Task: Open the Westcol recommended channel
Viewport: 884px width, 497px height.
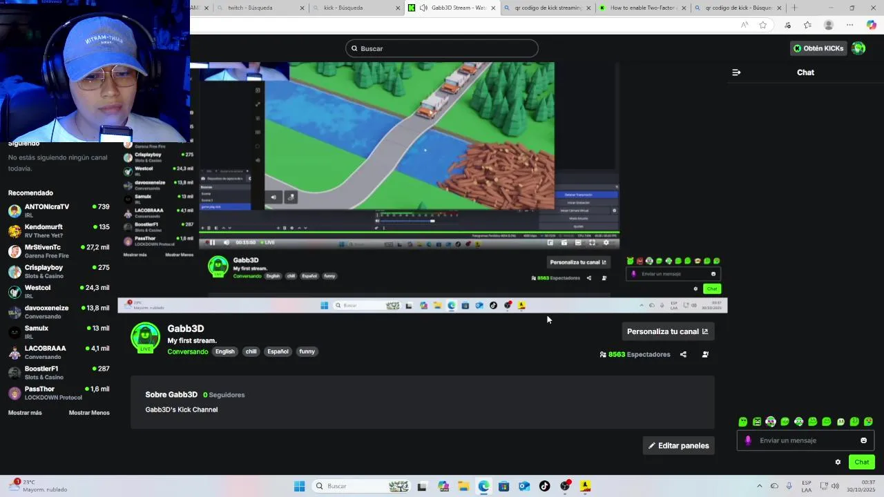Action: (59, 291)
